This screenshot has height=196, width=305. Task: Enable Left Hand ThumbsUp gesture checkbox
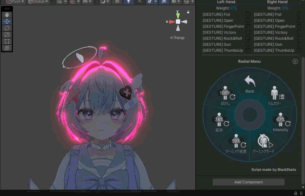(x=248, y=50)
